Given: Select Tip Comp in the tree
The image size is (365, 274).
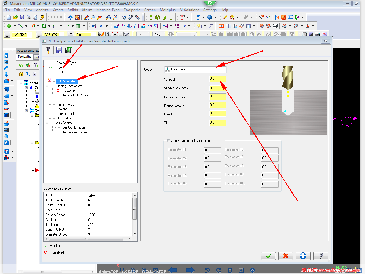Looking at the screenshot, I should (68, 91).
